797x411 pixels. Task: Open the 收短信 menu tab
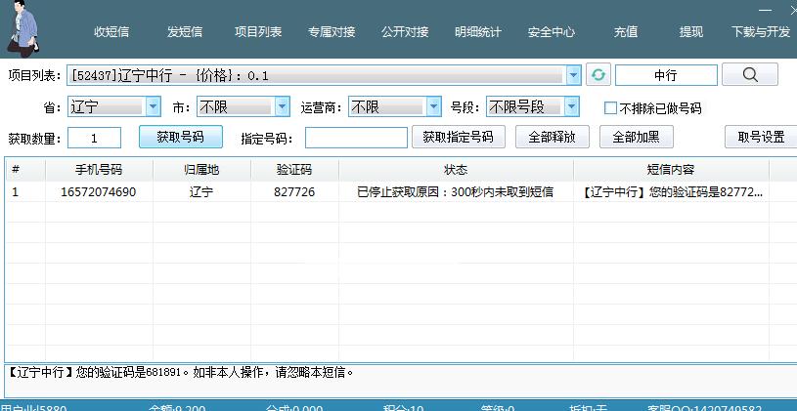click(111, 31)
